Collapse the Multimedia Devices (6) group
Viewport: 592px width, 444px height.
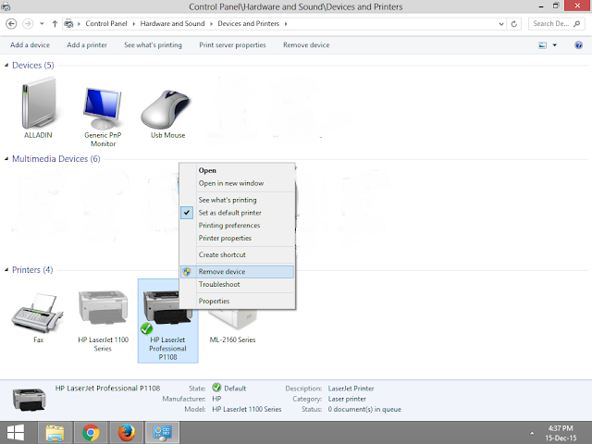click(x=6, y=159)
